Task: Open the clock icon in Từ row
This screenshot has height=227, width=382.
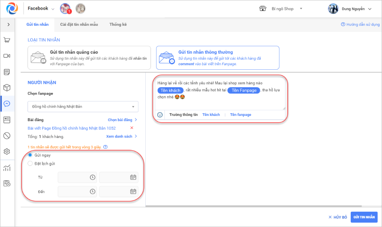Action: pyautogui.click(x=92, y=177)
